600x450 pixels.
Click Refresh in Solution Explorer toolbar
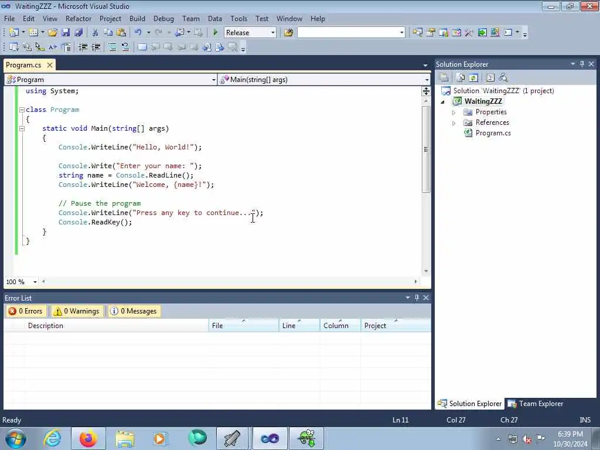point(473,78)
